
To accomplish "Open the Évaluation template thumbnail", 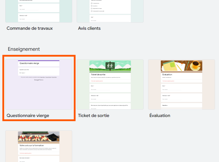I will 181,84.
